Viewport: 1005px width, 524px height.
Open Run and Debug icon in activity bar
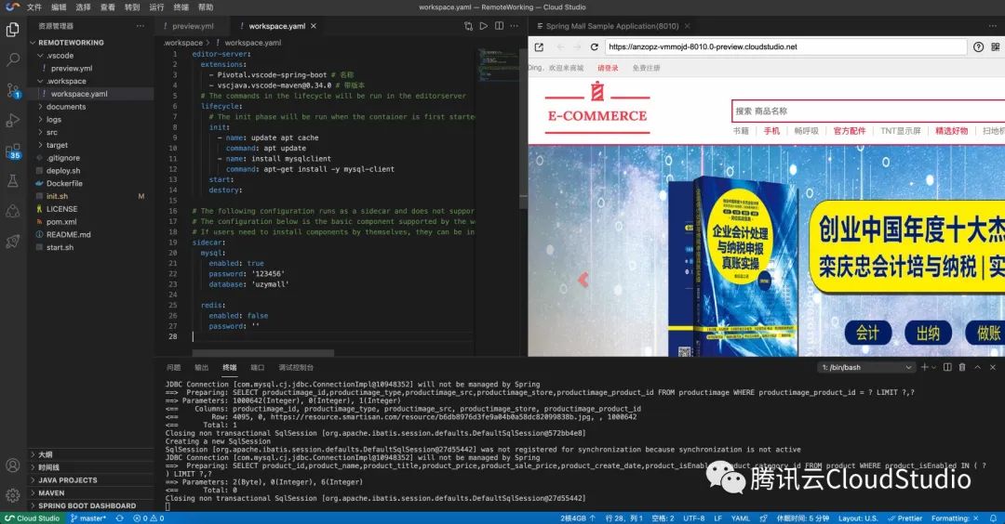(12, 120)
